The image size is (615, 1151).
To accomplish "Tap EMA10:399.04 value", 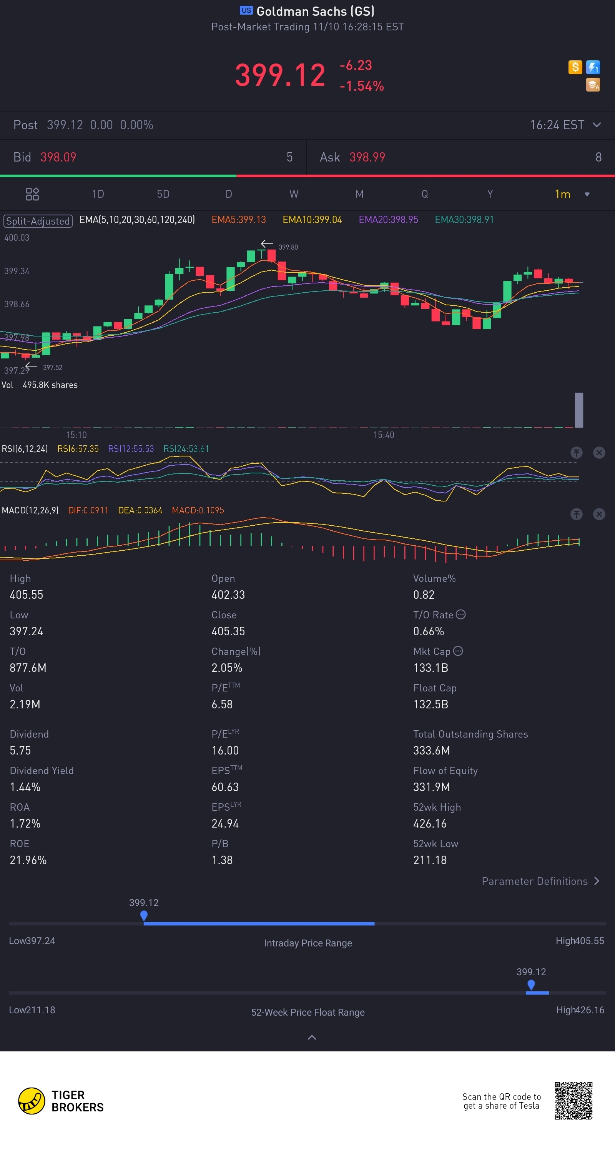I will (x=312, y=220).
